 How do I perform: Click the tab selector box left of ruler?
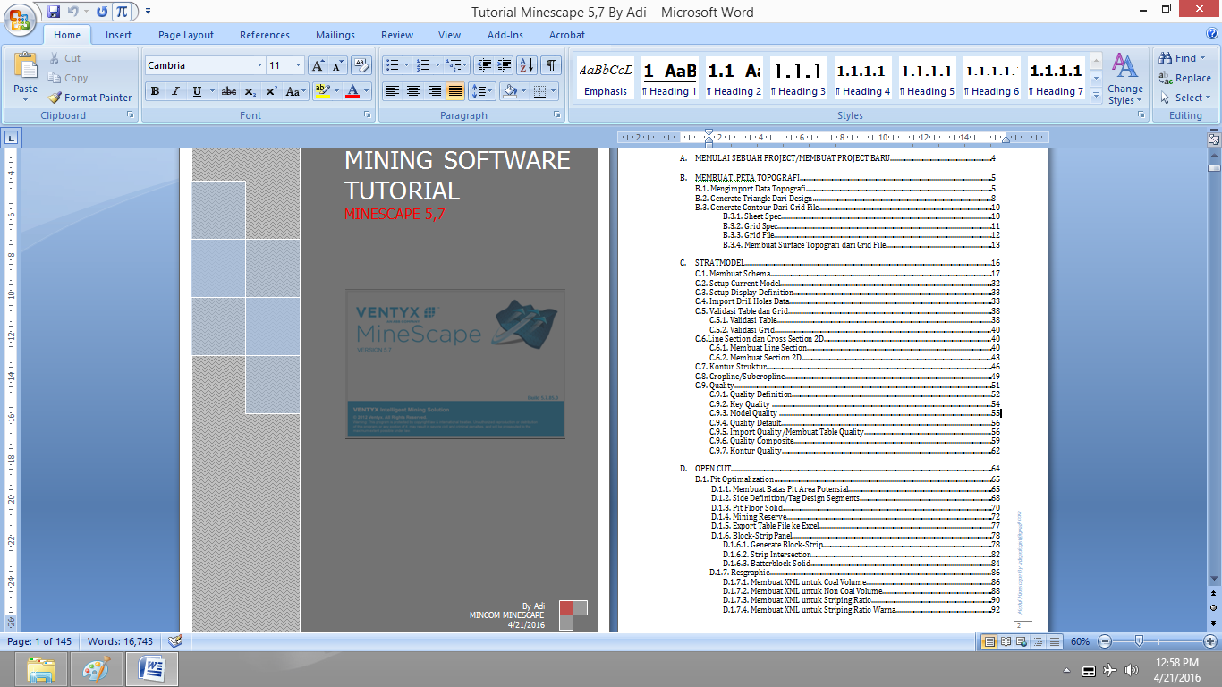pyautogui.click(x=11, y=138)
